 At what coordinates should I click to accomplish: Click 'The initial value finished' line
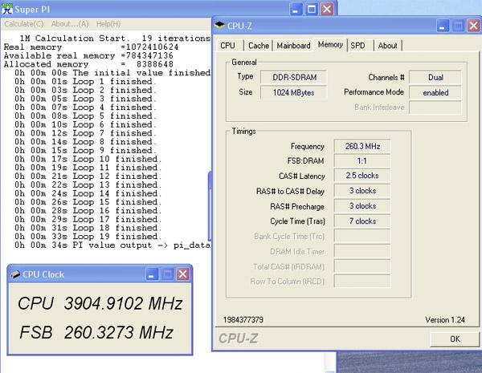(x=112, y=73)
